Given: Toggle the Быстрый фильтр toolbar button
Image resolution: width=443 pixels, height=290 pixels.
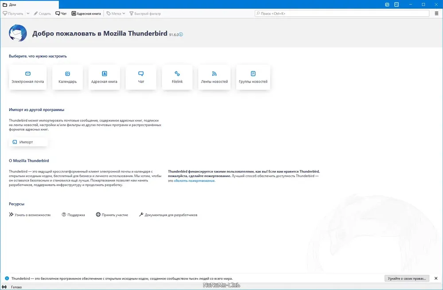Looking at the screenshot, I should pyautogui.click(x=145, y=13).
